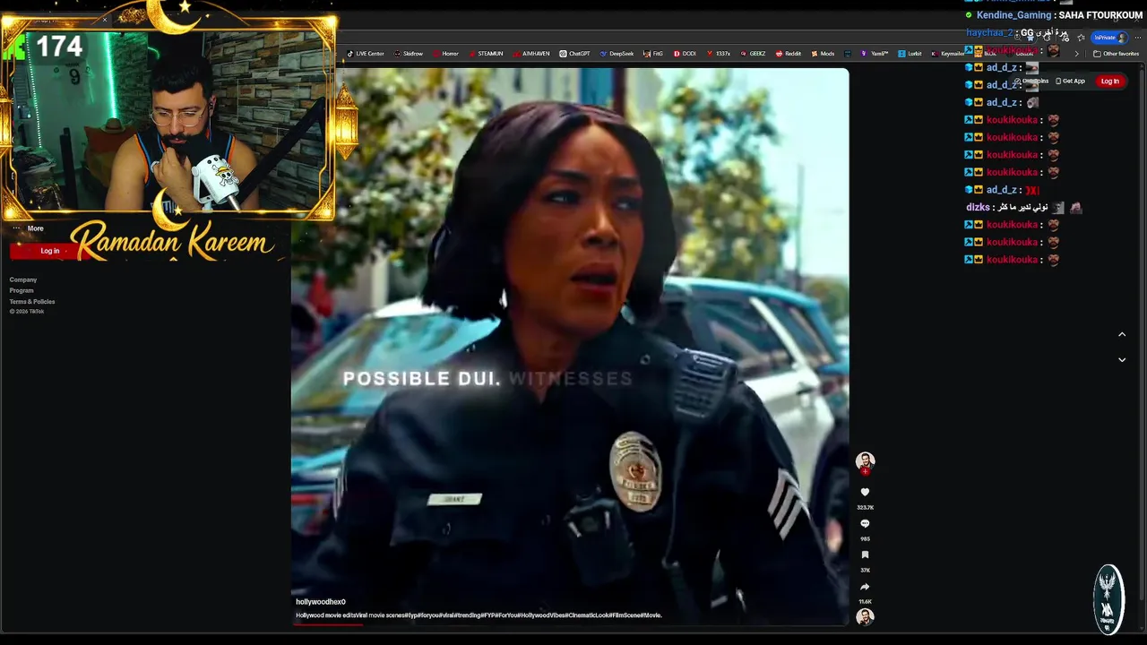Click the 323.7K likes count
The height and width of the screenshot is (645, 1147).
865,508
